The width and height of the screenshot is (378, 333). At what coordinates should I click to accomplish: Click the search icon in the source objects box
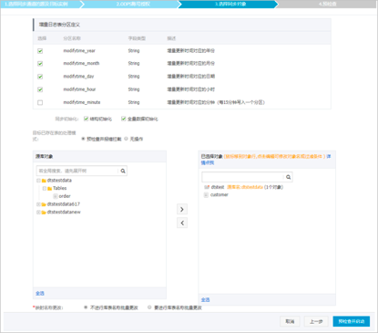123,171
